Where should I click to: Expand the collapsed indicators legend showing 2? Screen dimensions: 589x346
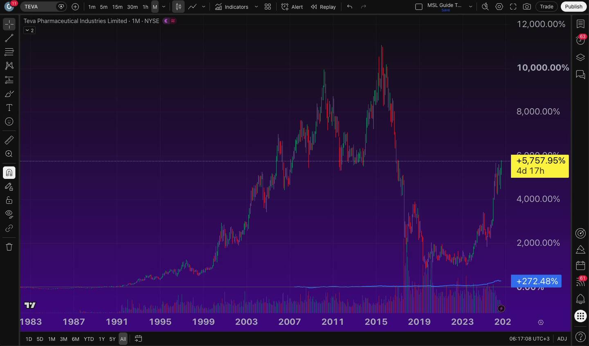point(29,30)
